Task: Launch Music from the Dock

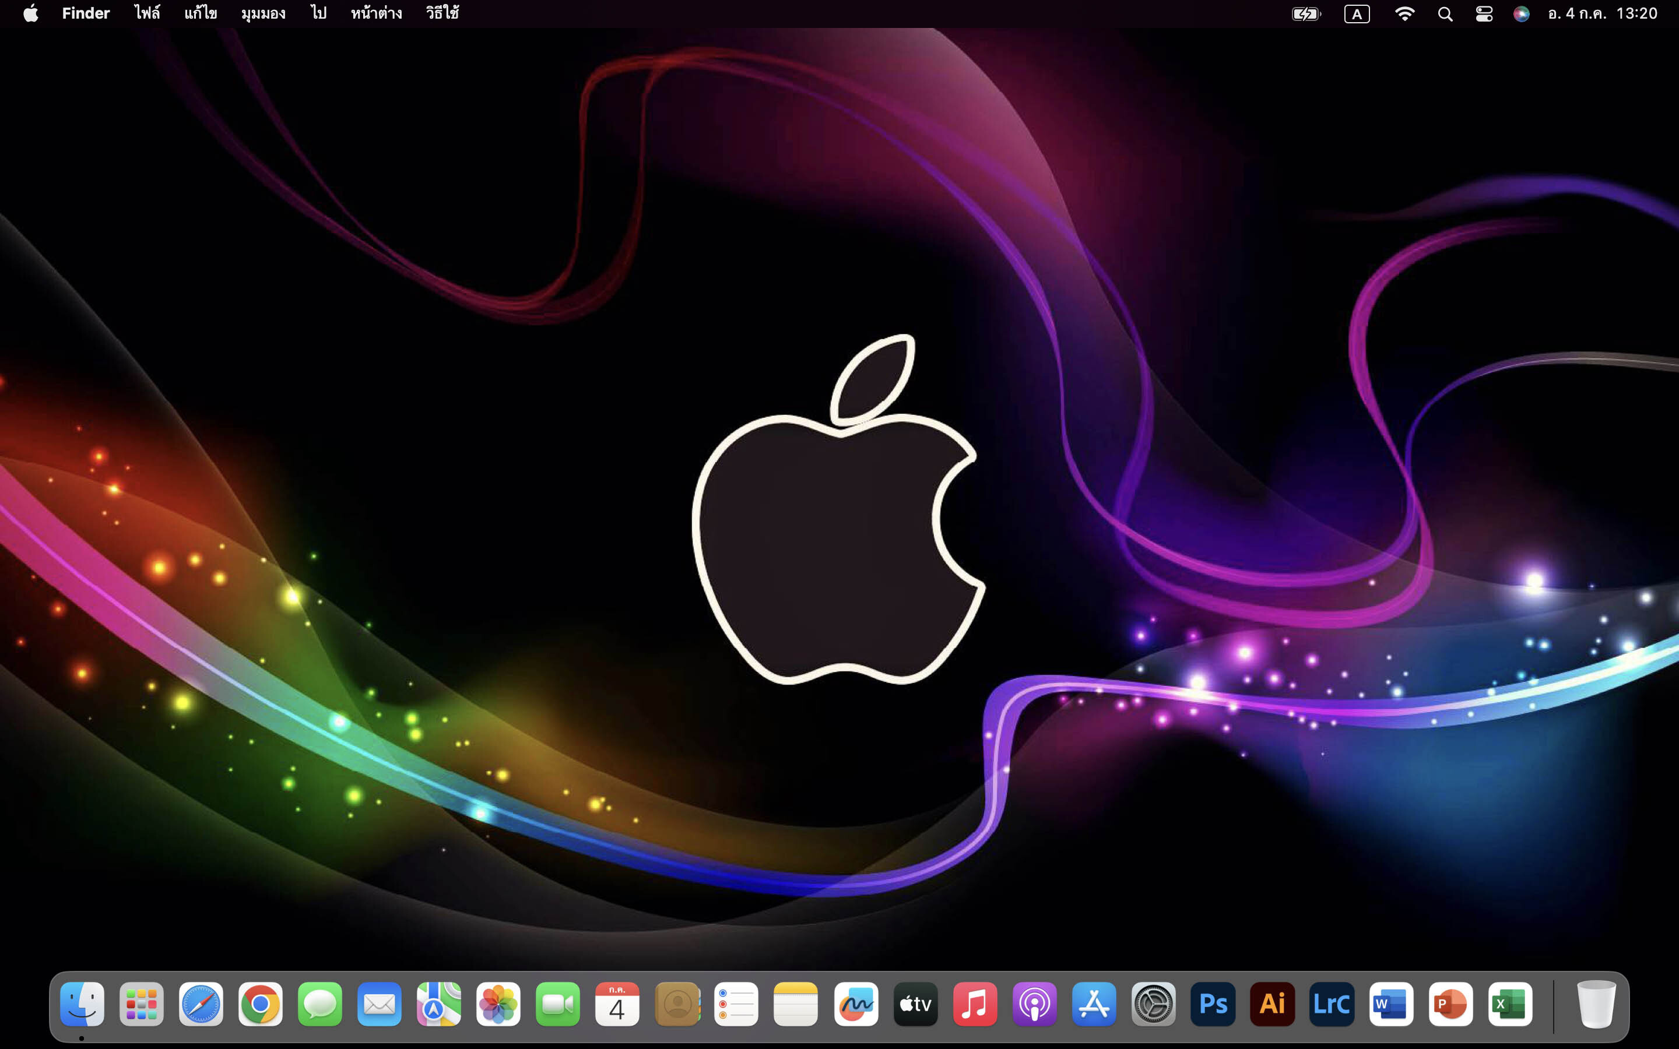Action: click(x=975, y=1004)
